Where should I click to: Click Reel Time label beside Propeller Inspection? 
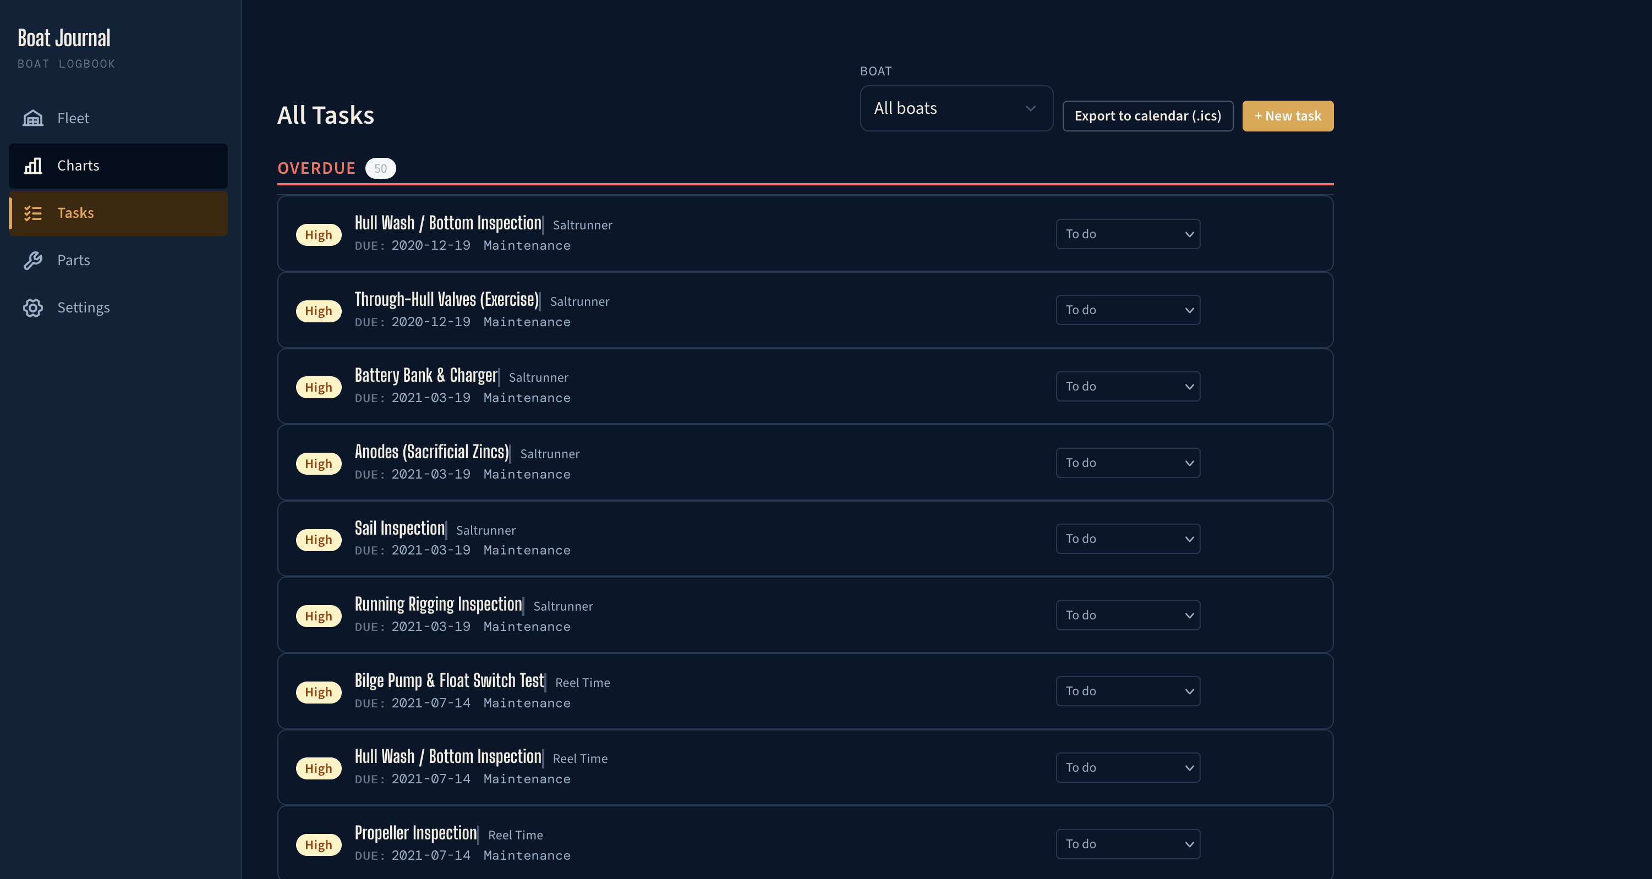click(516, 836)
